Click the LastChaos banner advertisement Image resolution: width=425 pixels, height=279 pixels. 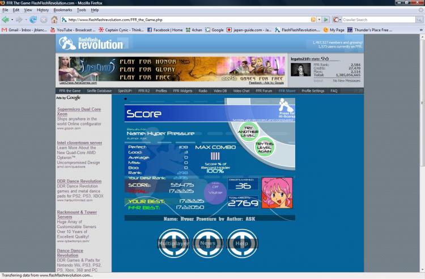172,69
